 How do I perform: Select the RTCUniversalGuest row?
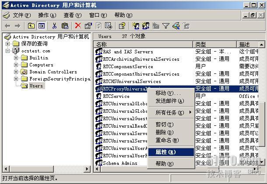[x=176, y=118]
